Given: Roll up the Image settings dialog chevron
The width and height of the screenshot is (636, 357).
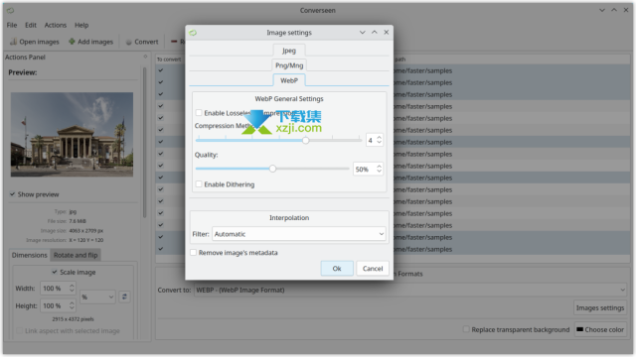Looking at the screenshot, I should point(362,33).
